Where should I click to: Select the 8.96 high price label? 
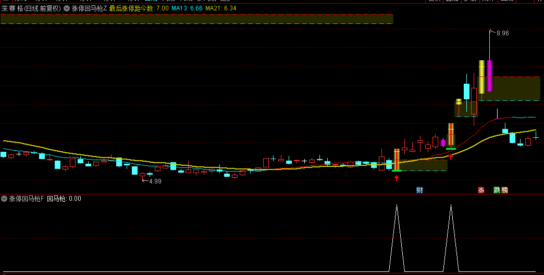pyautogui.click(x=502, y=33)
